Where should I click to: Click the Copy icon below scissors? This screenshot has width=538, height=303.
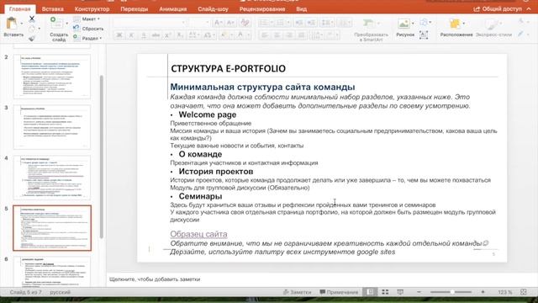32,29
